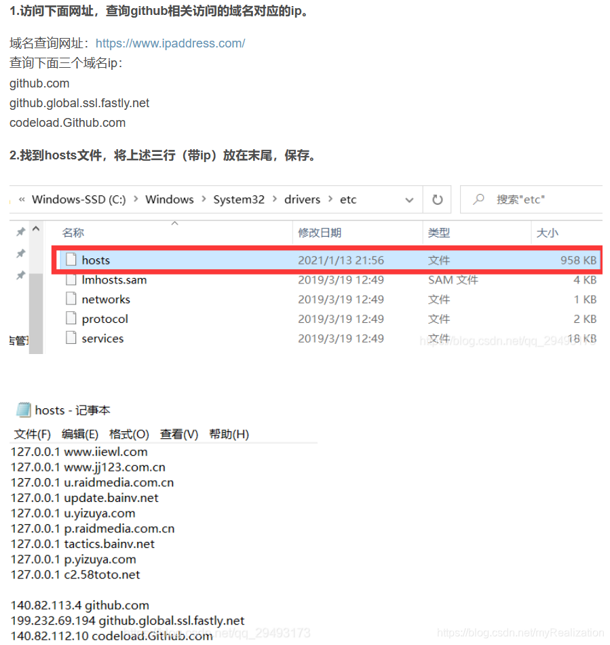The height and width of the screenshot is (645, 610).
Task: Click the bottom pin icon in navigation pane
Action: coord(20,275)
